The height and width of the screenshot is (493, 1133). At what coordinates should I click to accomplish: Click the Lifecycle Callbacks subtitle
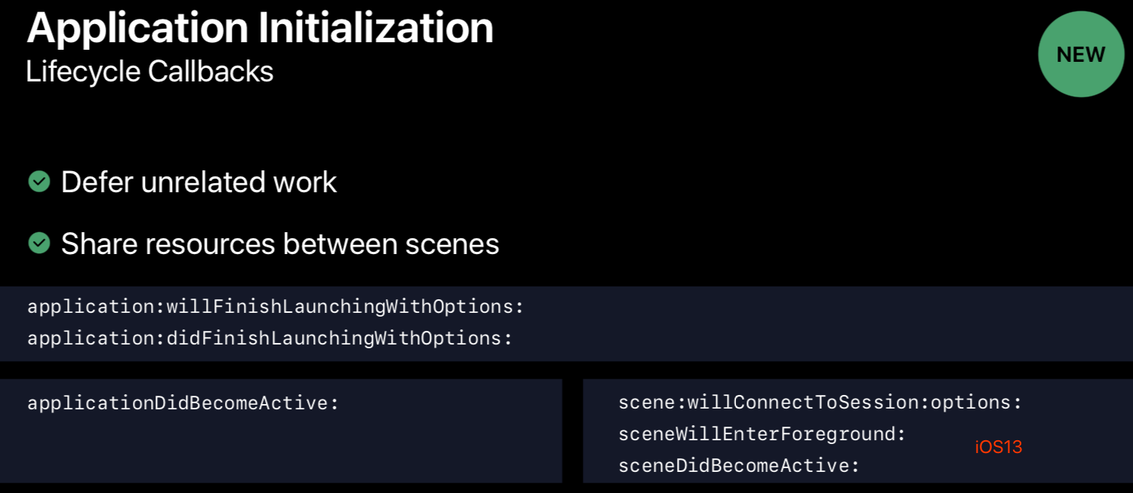point(149,72)
